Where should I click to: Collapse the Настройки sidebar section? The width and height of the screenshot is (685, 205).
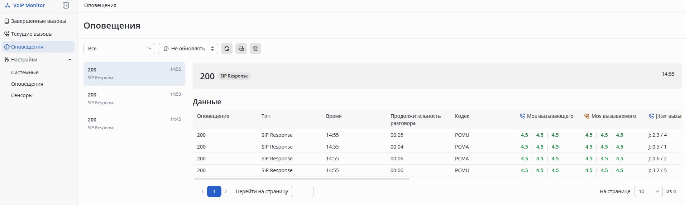point(70,60)
